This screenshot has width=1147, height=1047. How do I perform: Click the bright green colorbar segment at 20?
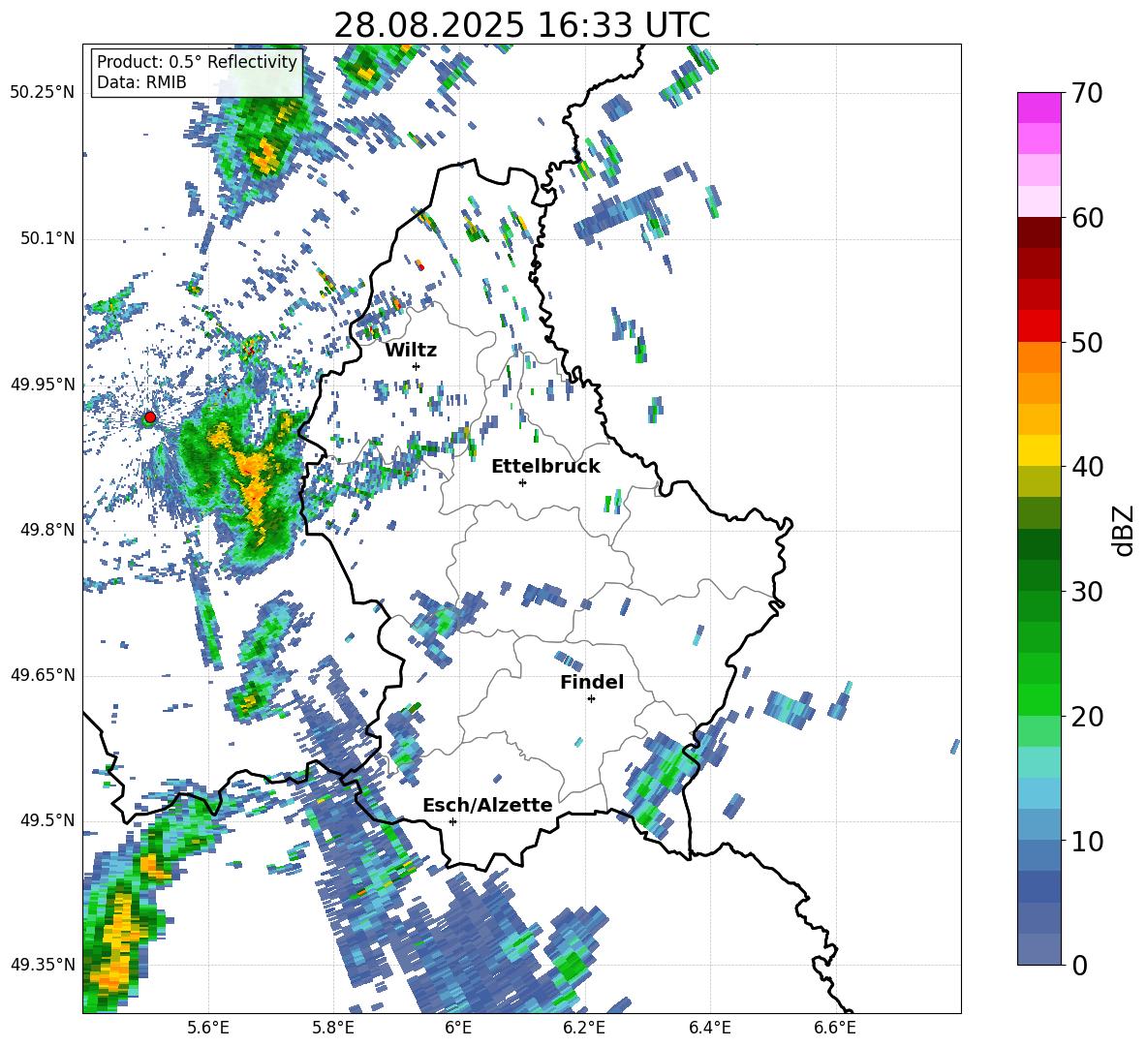pos(1038,700)
